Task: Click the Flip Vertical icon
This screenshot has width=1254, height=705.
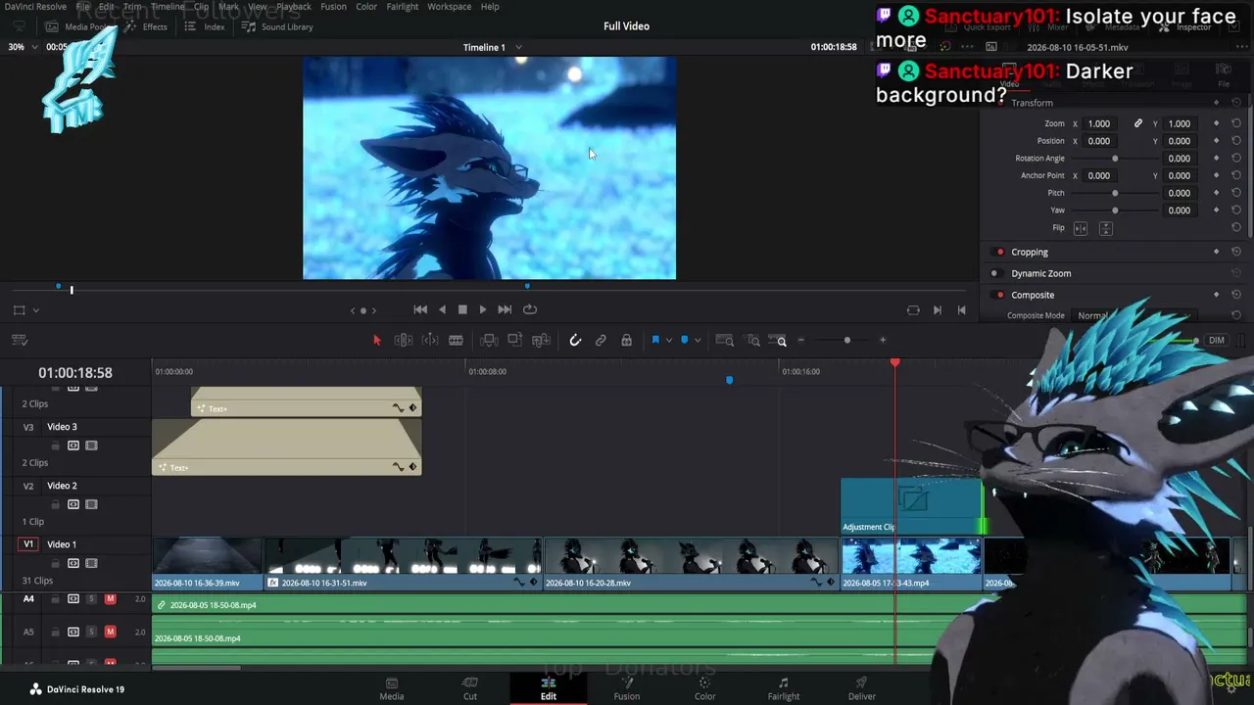Action: click(1106, 228)
